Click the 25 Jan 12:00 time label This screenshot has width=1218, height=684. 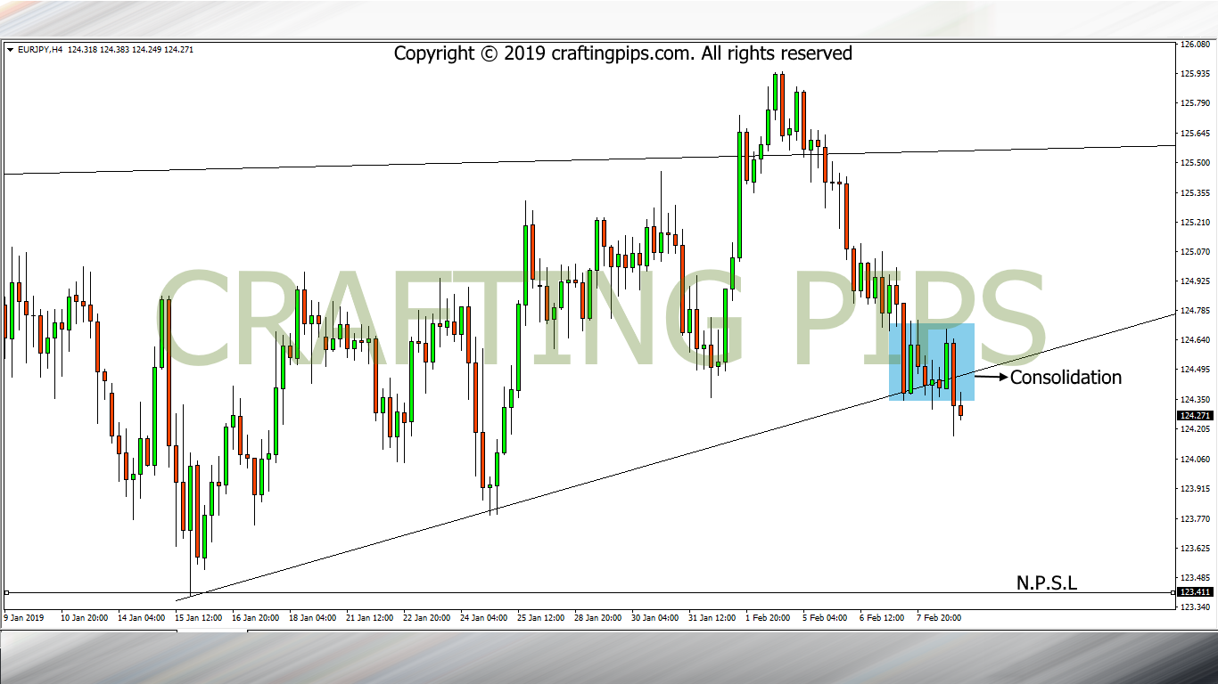tap(540, 617)
